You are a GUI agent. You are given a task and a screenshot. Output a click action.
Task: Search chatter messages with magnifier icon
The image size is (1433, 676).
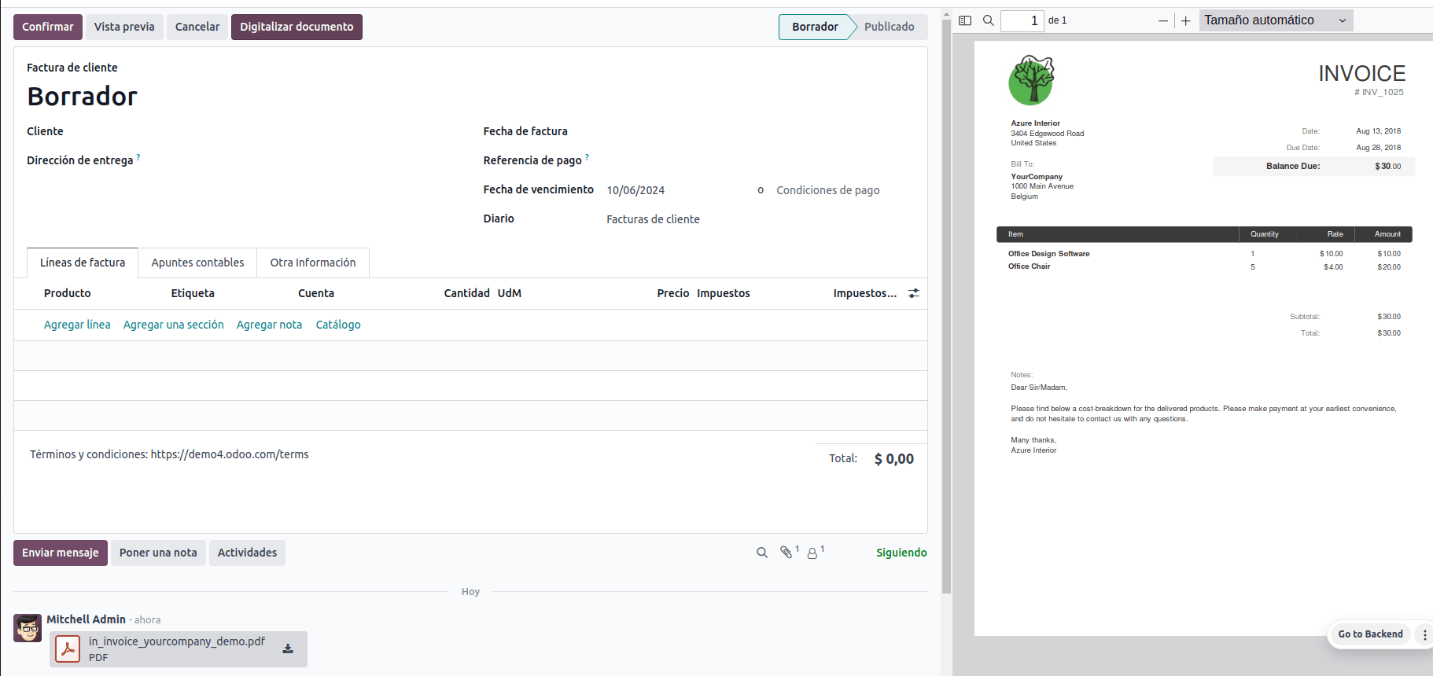tap(762, 553)
